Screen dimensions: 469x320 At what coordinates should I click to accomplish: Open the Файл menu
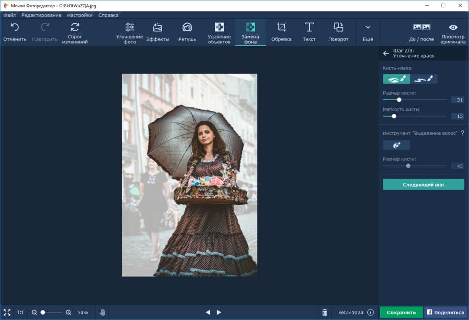click(9, 15)
